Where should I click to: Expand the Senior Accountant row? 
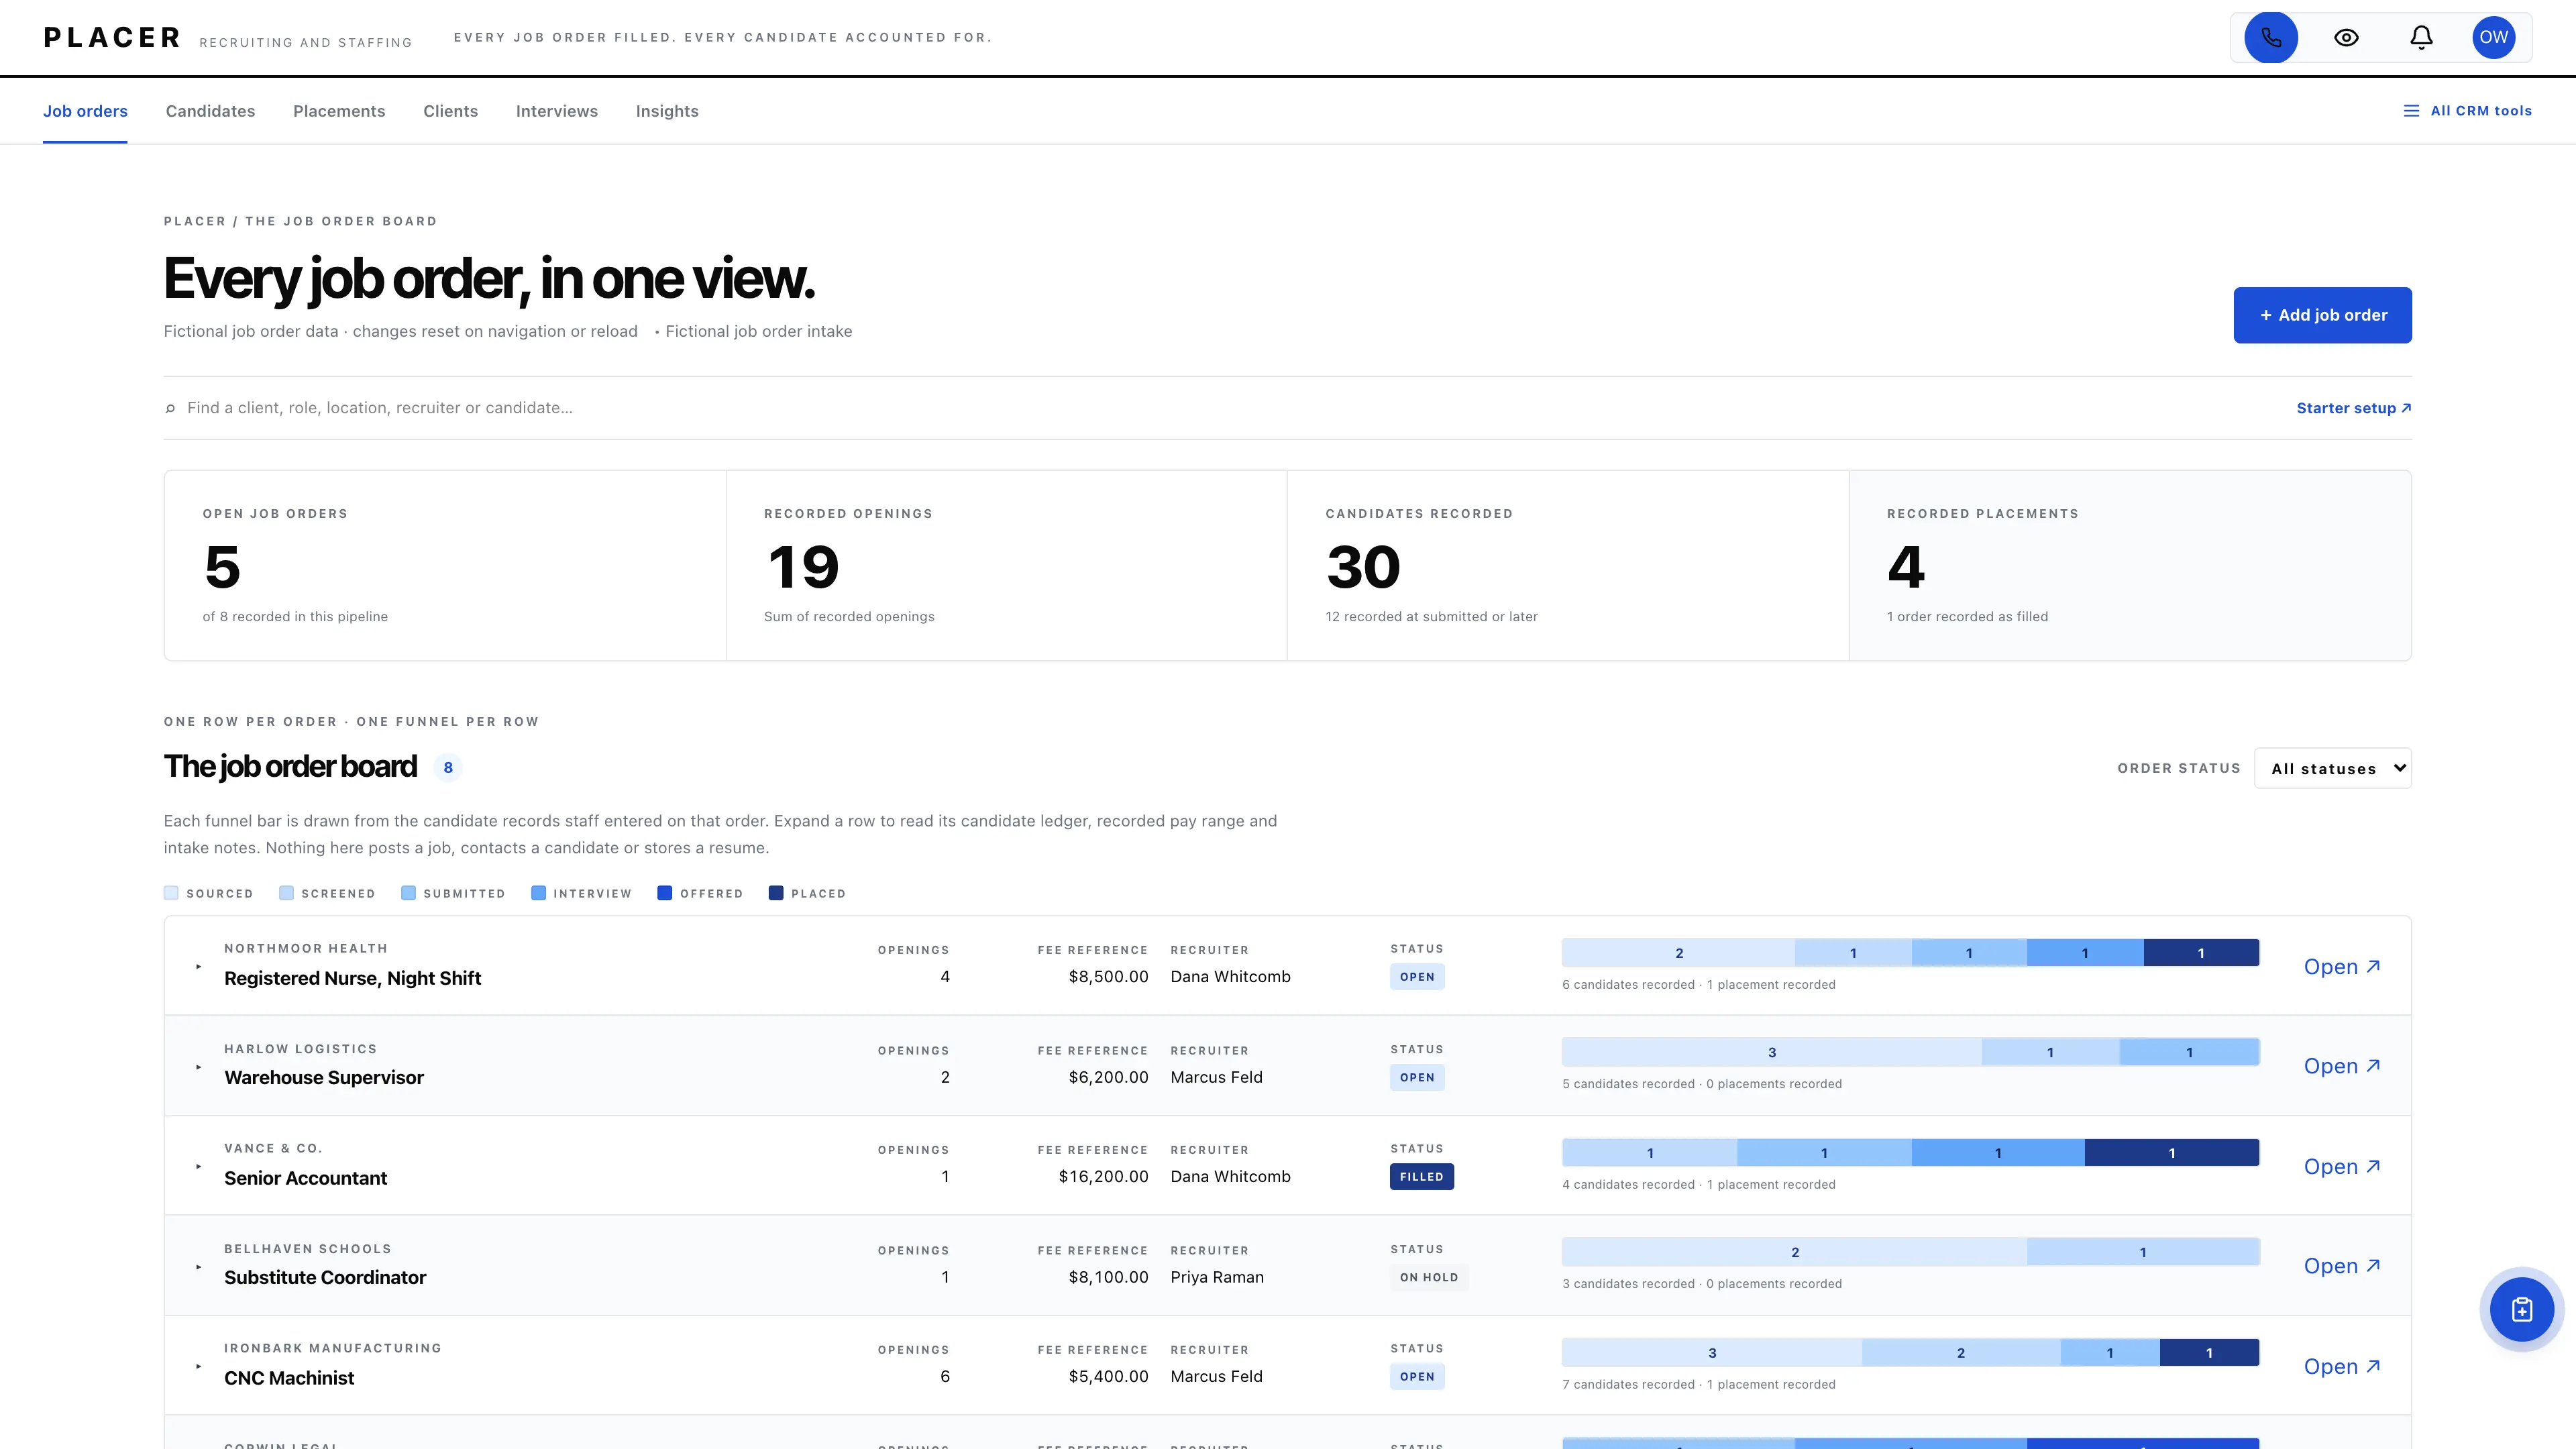point(199,1166)
